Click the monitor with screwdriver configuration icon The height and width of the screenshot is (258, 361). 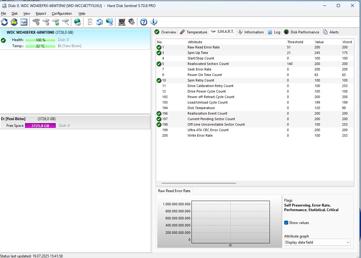point(121,22)
